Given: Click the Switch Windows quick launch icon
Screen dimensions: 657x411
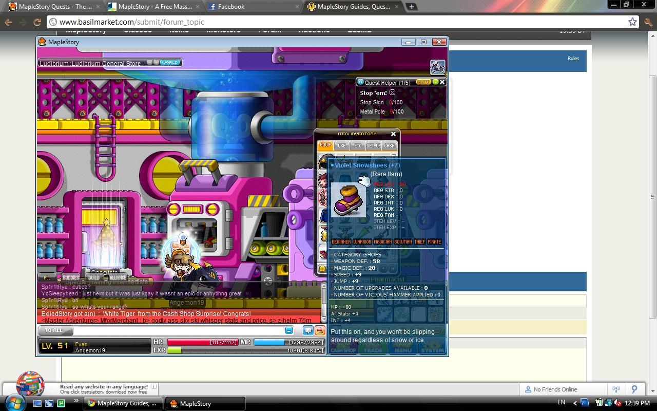Looking at the screenshot, I should tap(49, 403).
